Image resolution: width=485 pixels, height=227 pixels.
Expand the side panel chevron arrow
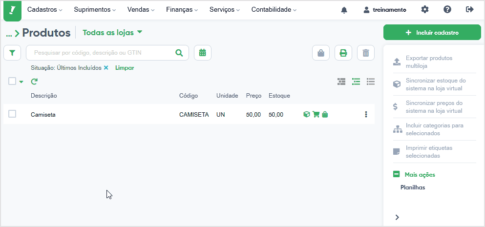click(x=397, y=217)
